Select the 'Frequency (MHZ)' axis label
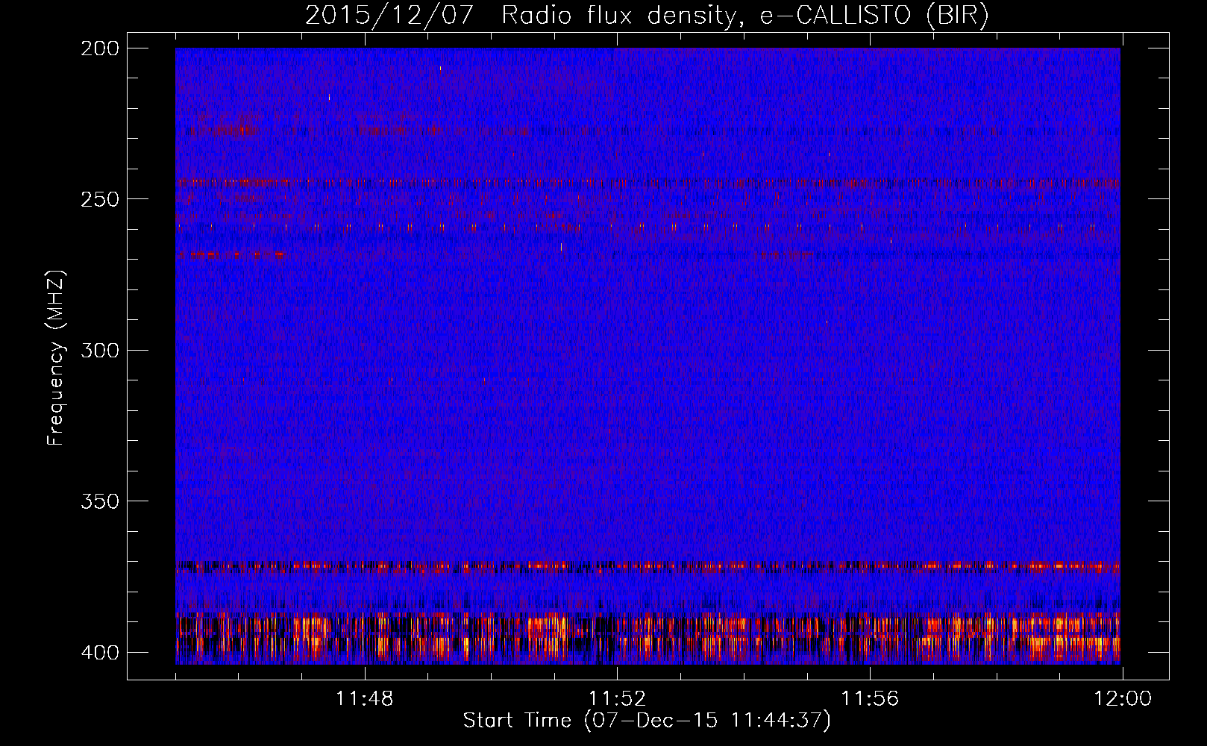Image resolution: width=1207 pixels, height=746 pixels. tap(56, 357)
